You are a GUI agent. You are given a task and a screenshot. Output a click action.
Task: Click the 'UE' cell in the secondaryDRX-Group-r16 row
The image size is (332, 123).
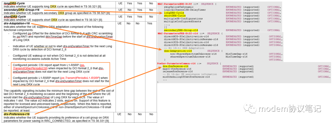(120, 10)
